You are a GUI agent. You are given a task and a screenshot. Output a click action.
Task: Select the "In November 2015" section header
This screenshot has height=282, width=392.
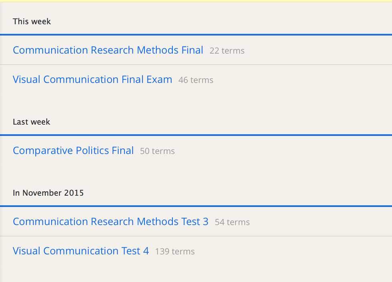(48, 193)
